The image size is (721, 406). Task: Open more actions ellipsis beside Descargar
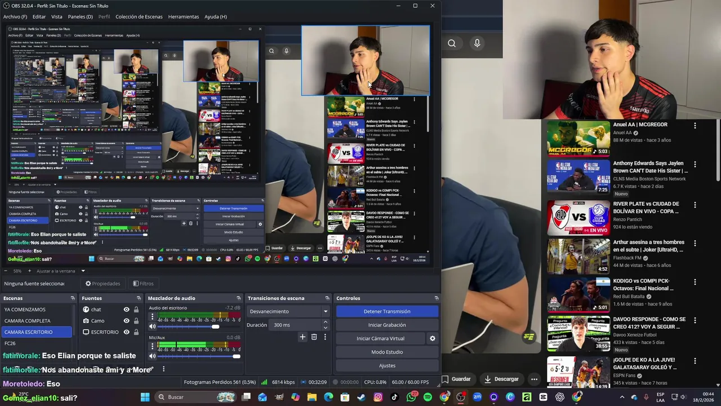(534, 379)
